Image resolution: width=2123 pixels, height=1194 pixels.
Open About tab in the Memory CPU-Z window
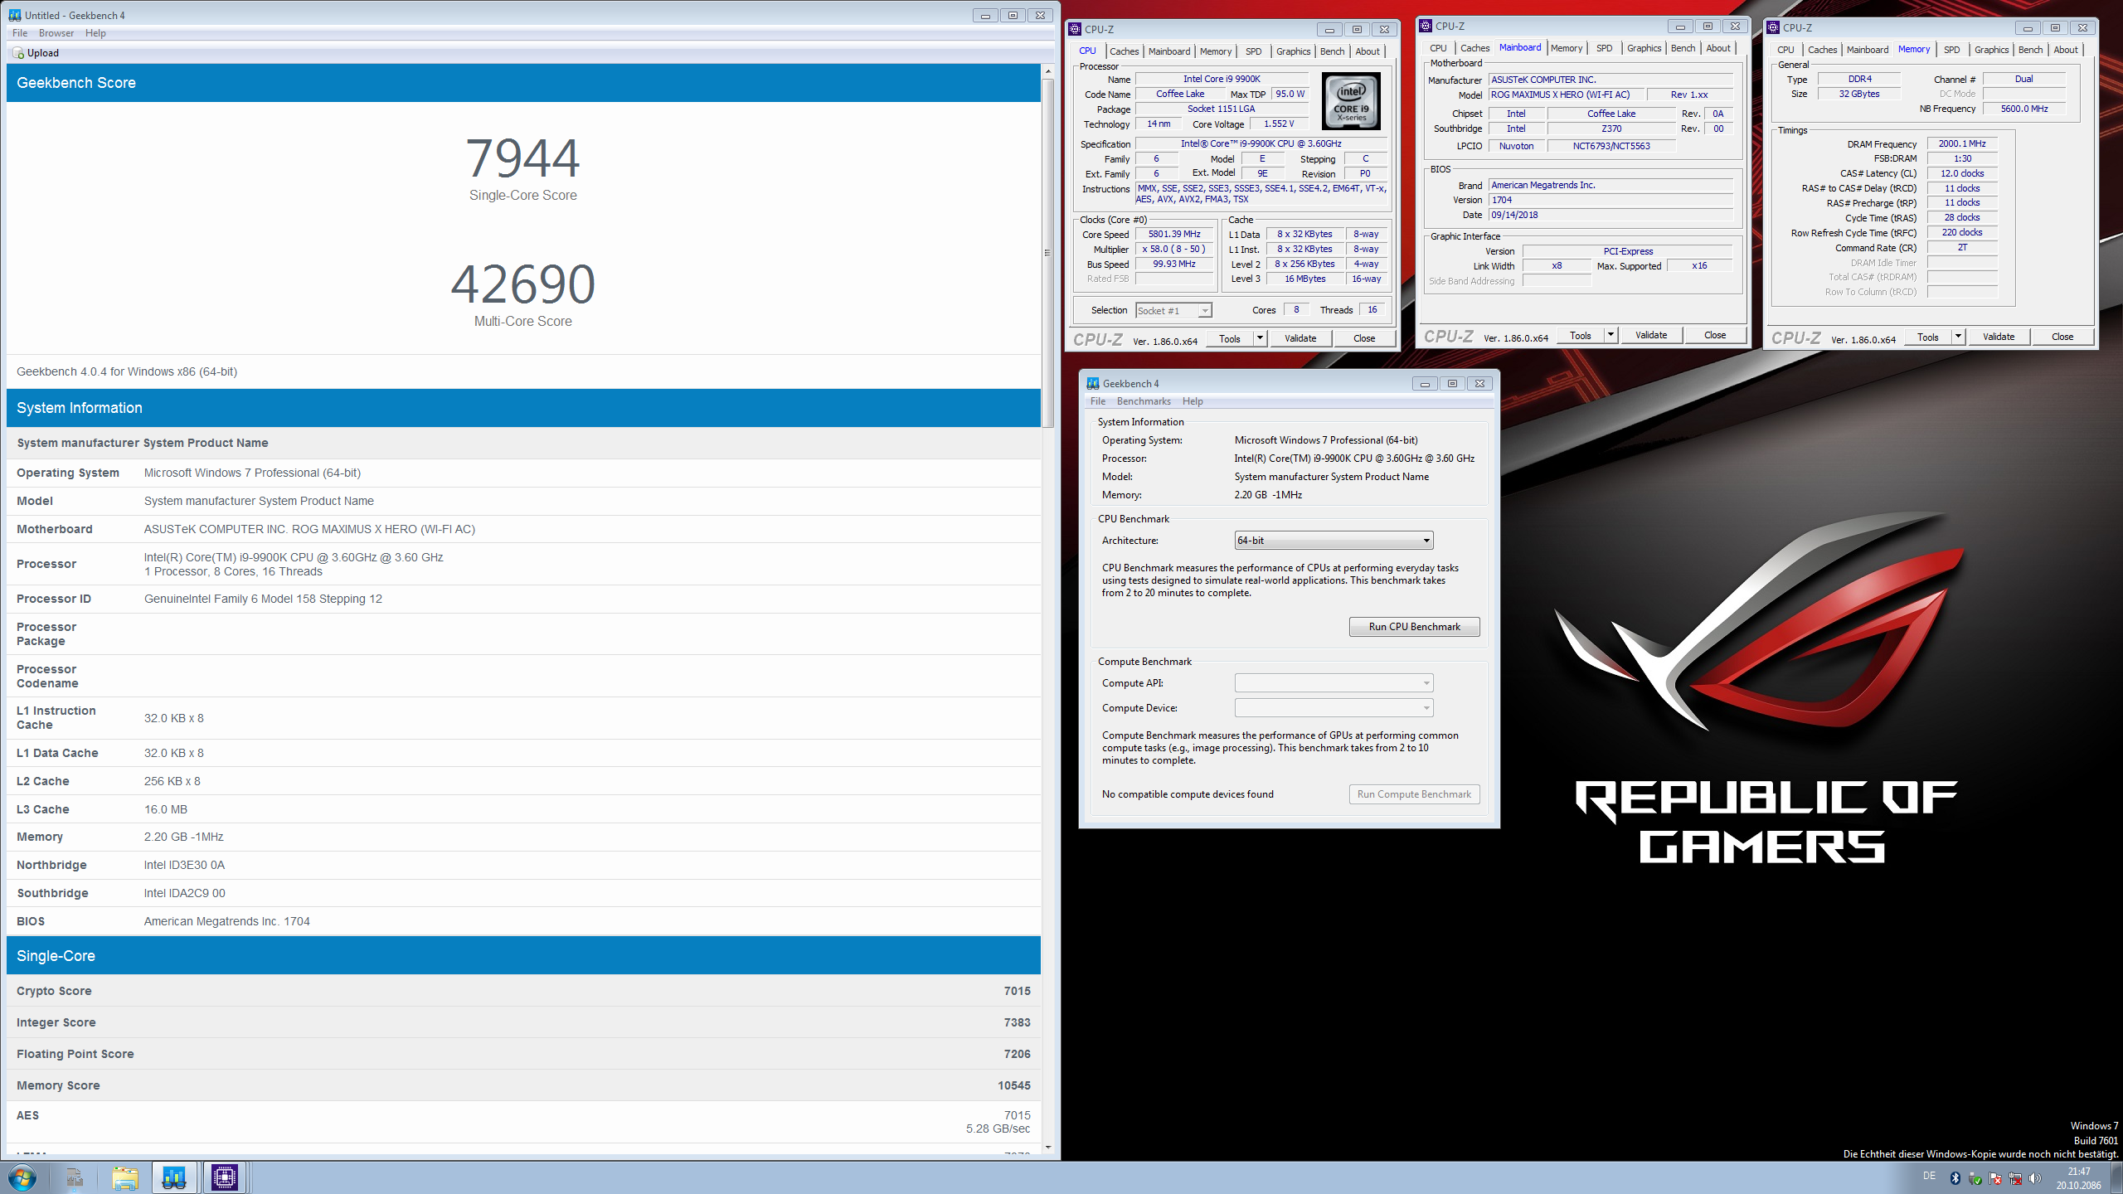click(2065, 50)
